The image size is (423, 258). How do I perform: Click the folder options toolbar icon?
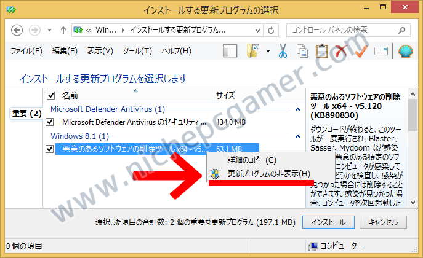(x=253, y=51)
